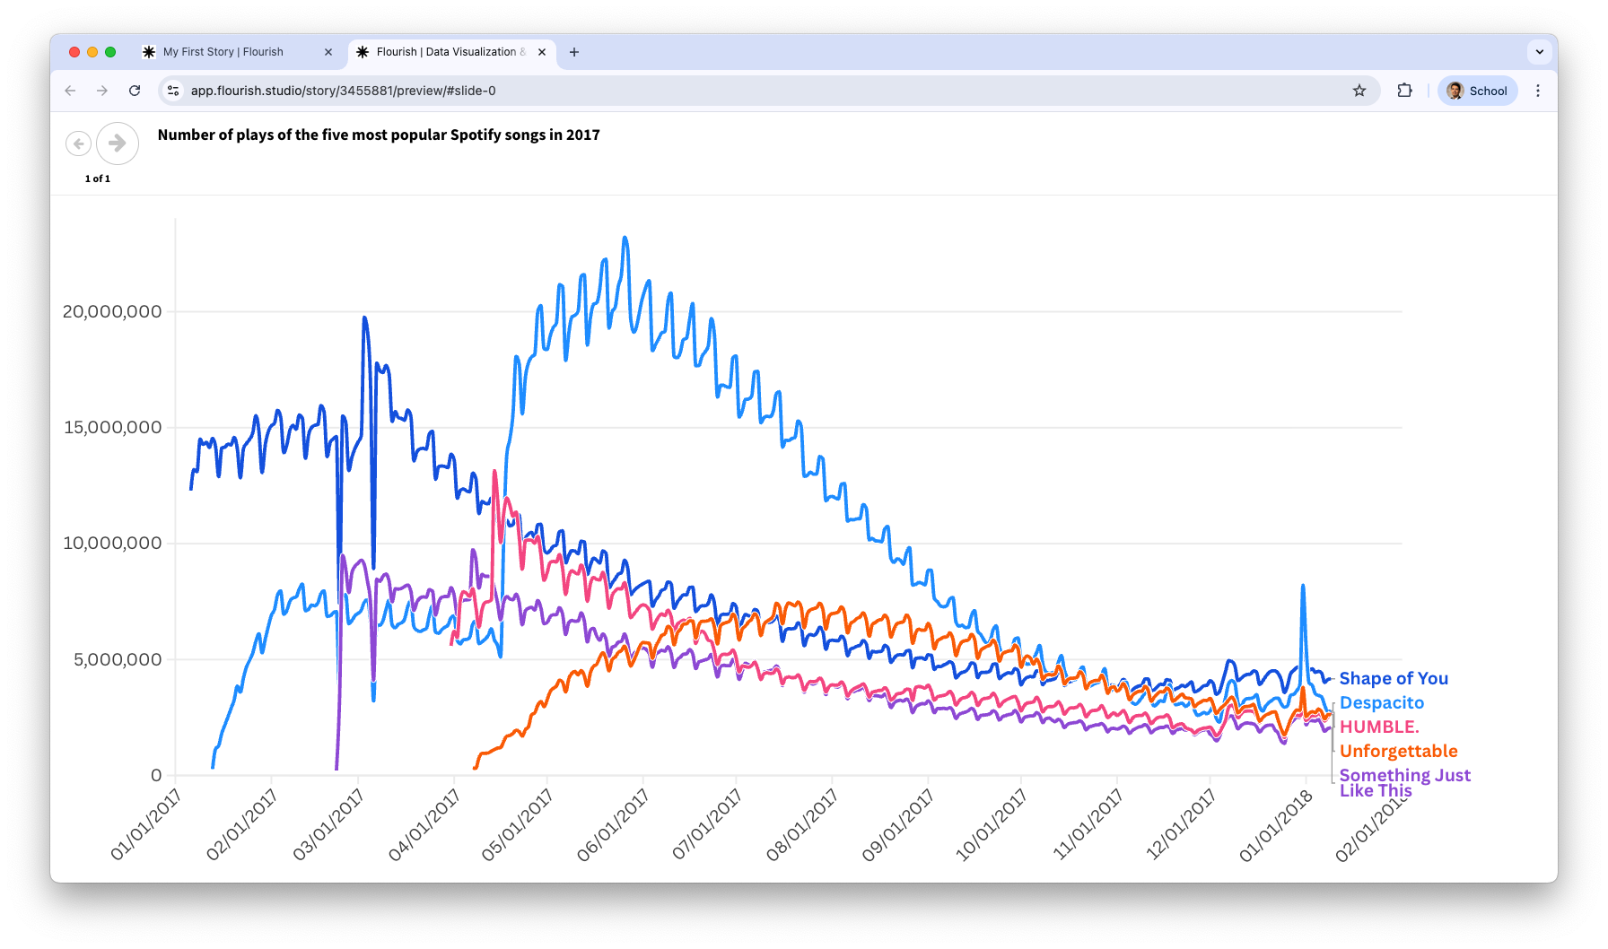Viewport: 1608px width, 949px height.
Task: Reload the page with refresh icon
Action: (x=135, y=91)
